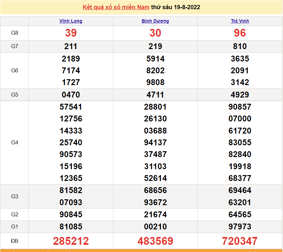The image size is (283, 252).
Task: Click the G8 row label
Action: pos(14,33)
